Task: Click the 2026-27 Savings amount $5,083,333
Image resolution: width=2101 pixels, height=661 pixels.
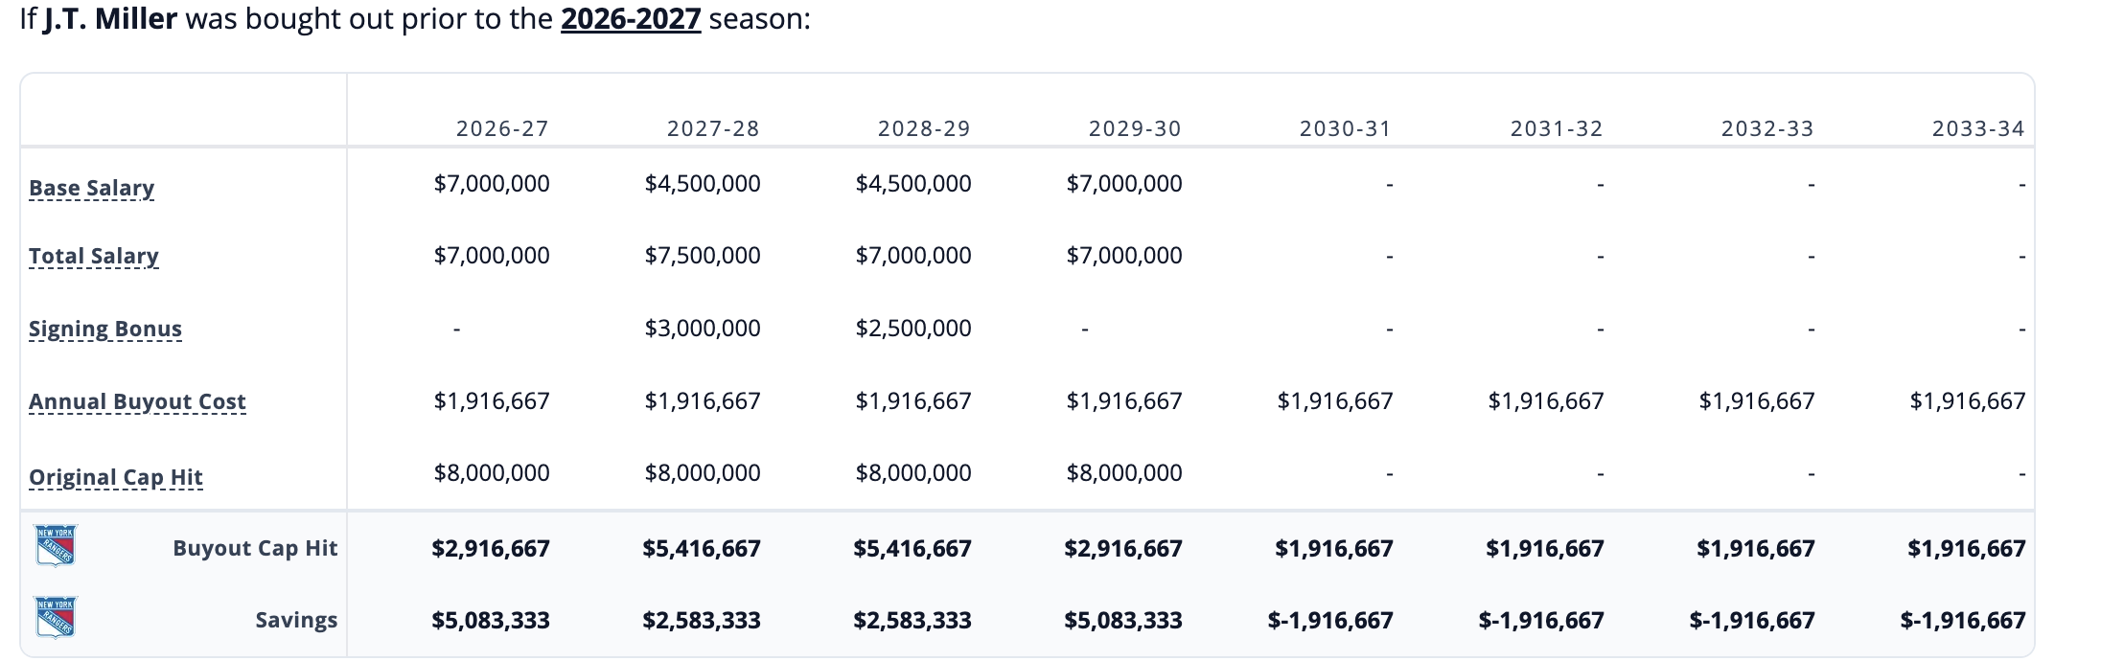Action: (x=491, y=621)
